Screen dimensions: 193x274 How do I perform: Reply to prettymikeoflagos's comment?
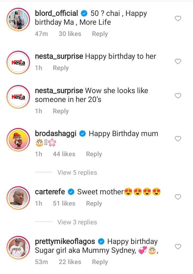tap(100, 262)
